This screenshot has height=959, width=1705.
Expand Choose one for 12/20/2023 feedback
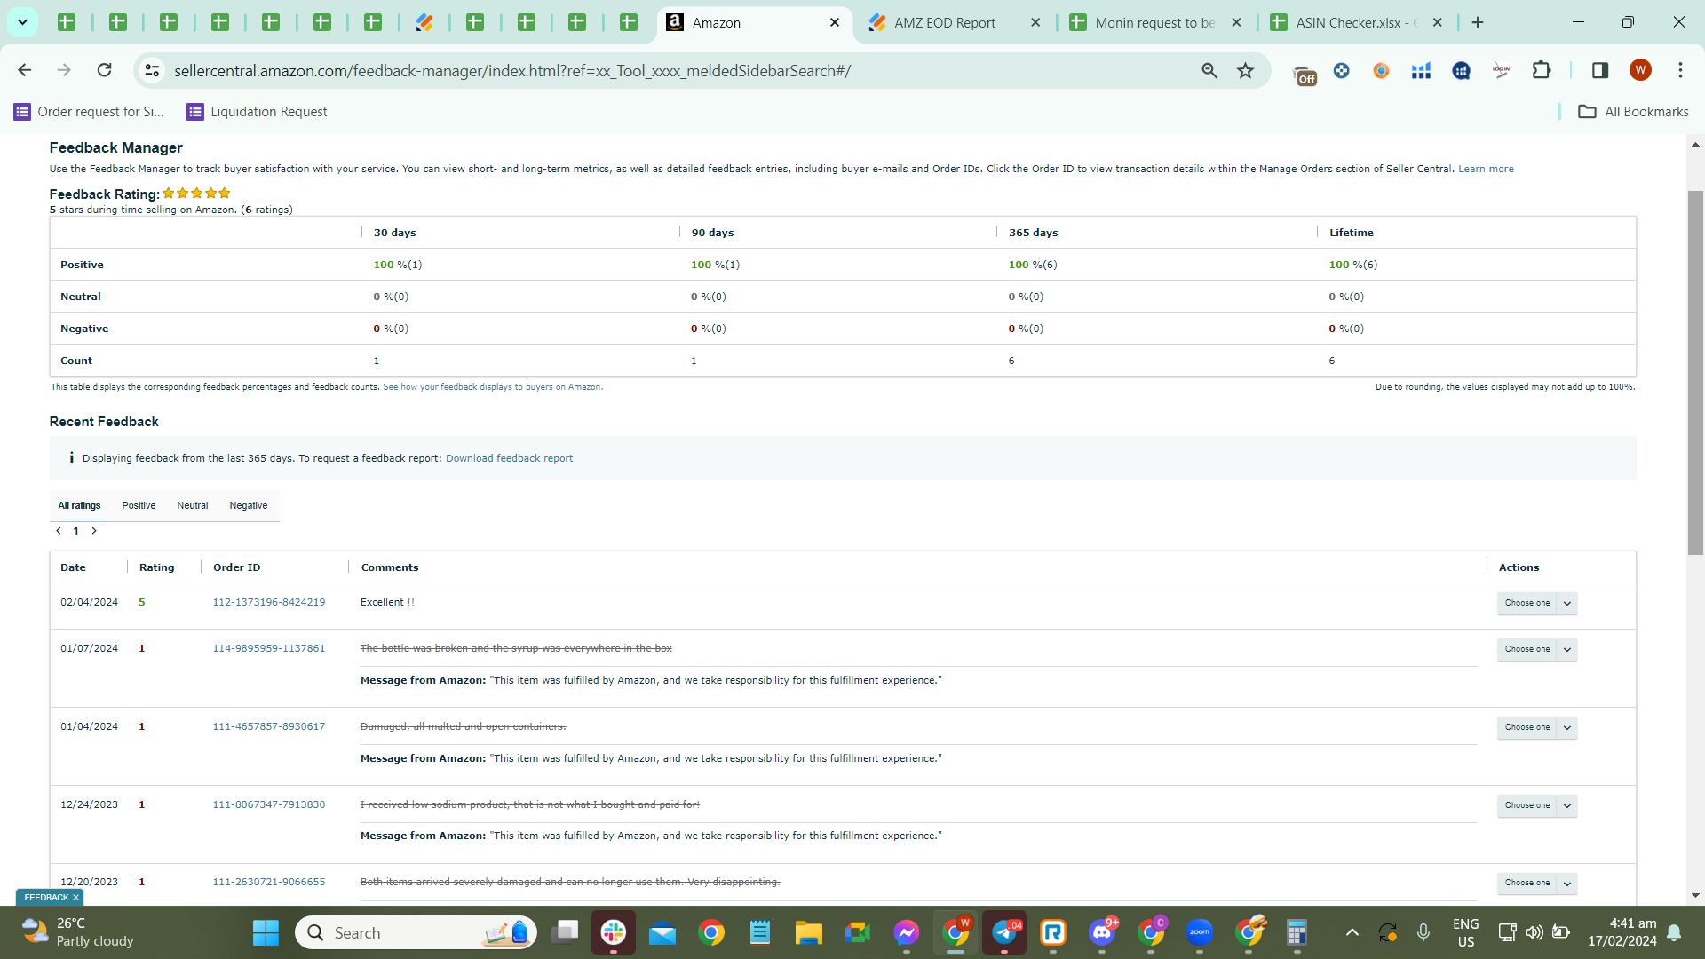pos(1536,883)
